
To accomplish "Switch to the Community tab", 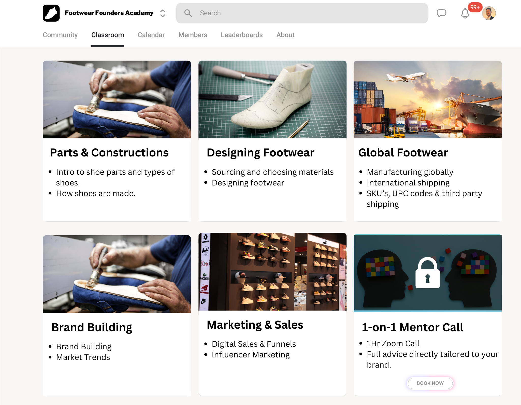I will (60, 35).
